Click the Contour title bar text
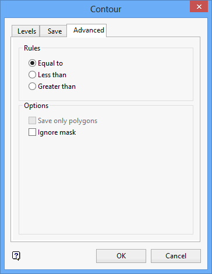The width and height of the screenshot is (212, 274). [106, 9]
